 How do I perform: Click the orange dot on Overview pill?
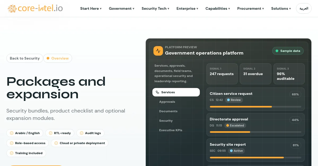(x=48, y=58)
